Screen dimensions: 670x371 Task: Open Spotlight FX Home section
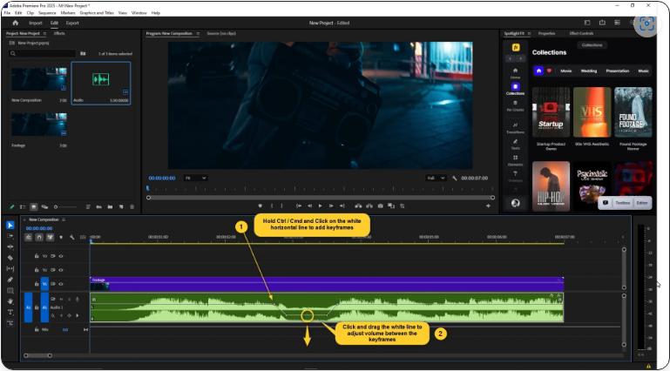tap(515, 72)
